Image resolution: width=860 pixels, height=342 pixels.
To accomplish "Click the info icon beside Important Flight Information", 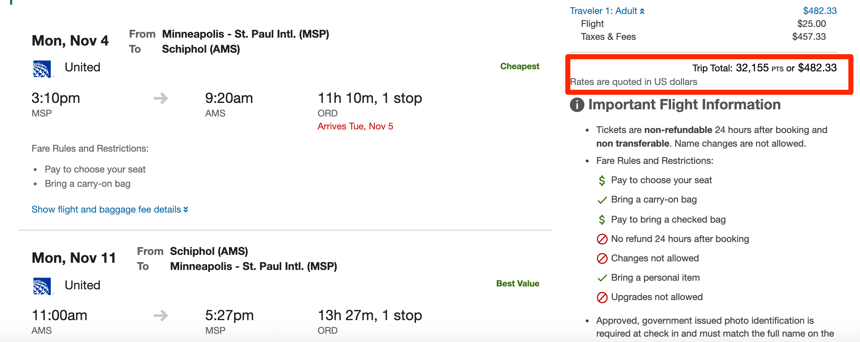I will 576,105.
